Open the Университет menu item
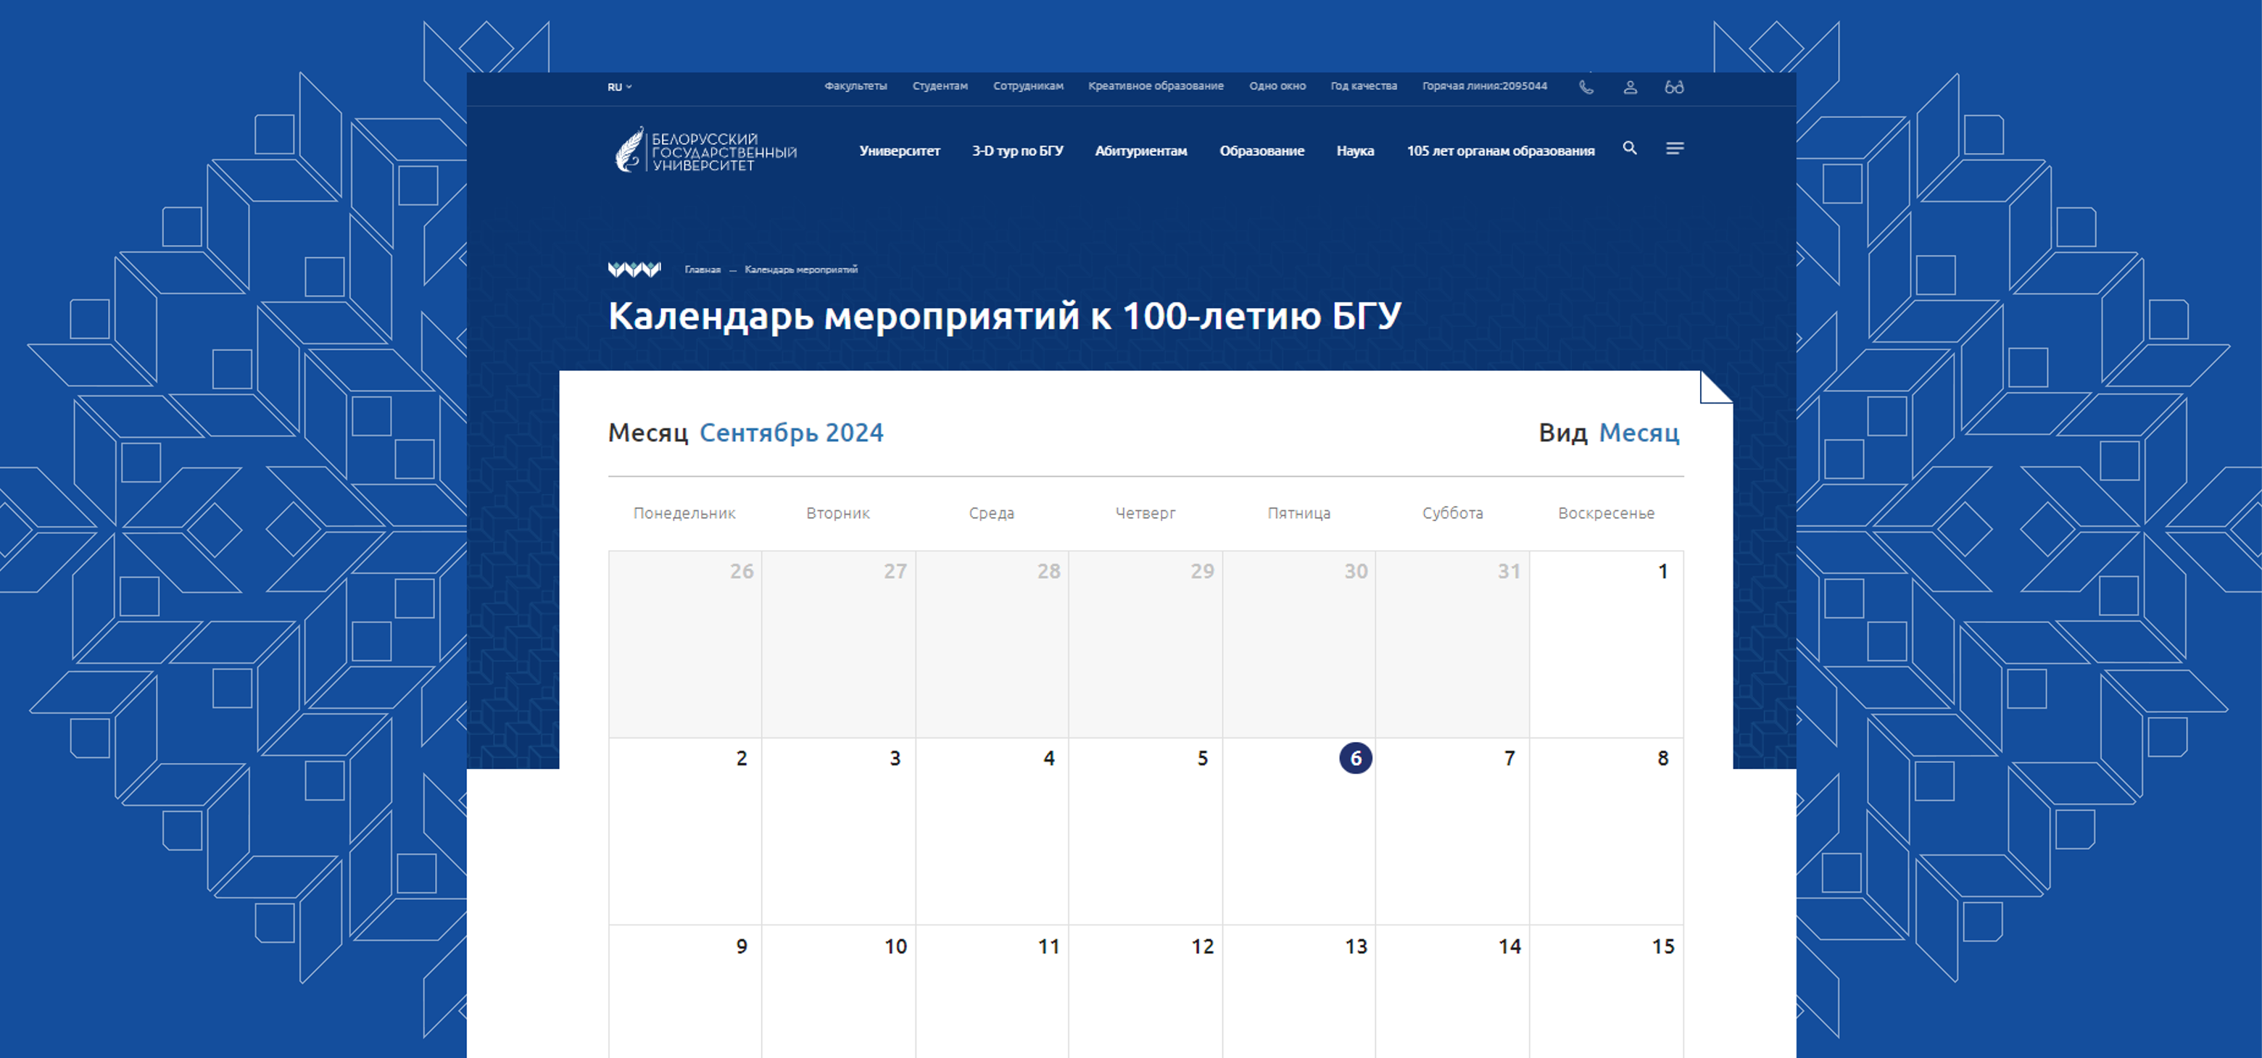The width and height of the screenshot is (2262, 1058). point(899,151)
